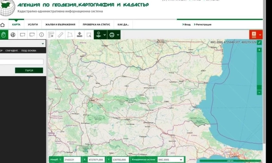
Task: Open the УСЛУГИ menu
Action: 33,25
